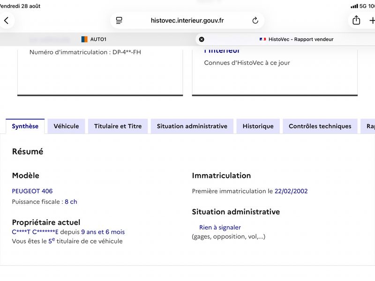Open the Synthèse tab
The image size is (375, 281).
pyautogui.click(x=25, y=126)
